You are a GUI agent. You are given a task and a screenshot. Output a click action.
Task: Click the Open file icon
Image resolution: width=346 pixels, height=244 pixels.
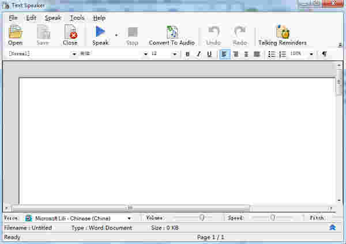[15, 33]
